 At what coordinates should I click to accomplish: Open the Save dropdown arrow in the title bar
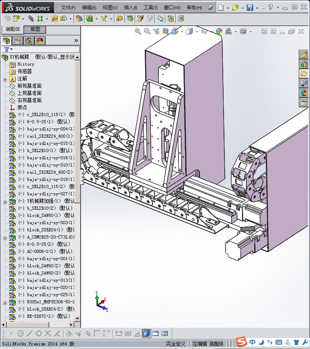pos(257,8)
